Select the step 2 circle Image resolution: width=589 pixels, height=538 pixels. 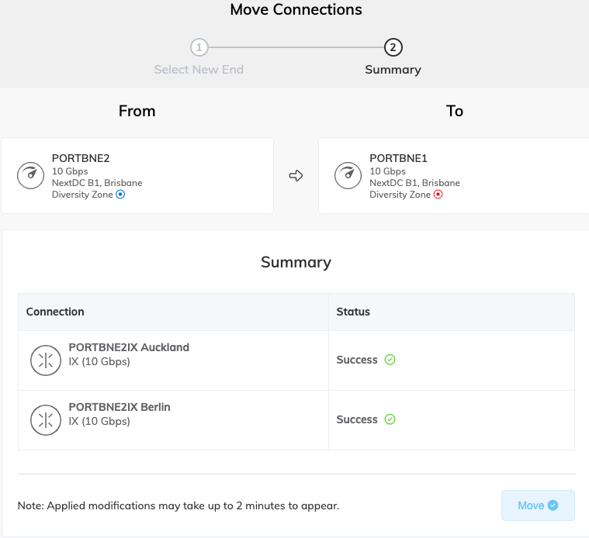click(x=393, y=47)
